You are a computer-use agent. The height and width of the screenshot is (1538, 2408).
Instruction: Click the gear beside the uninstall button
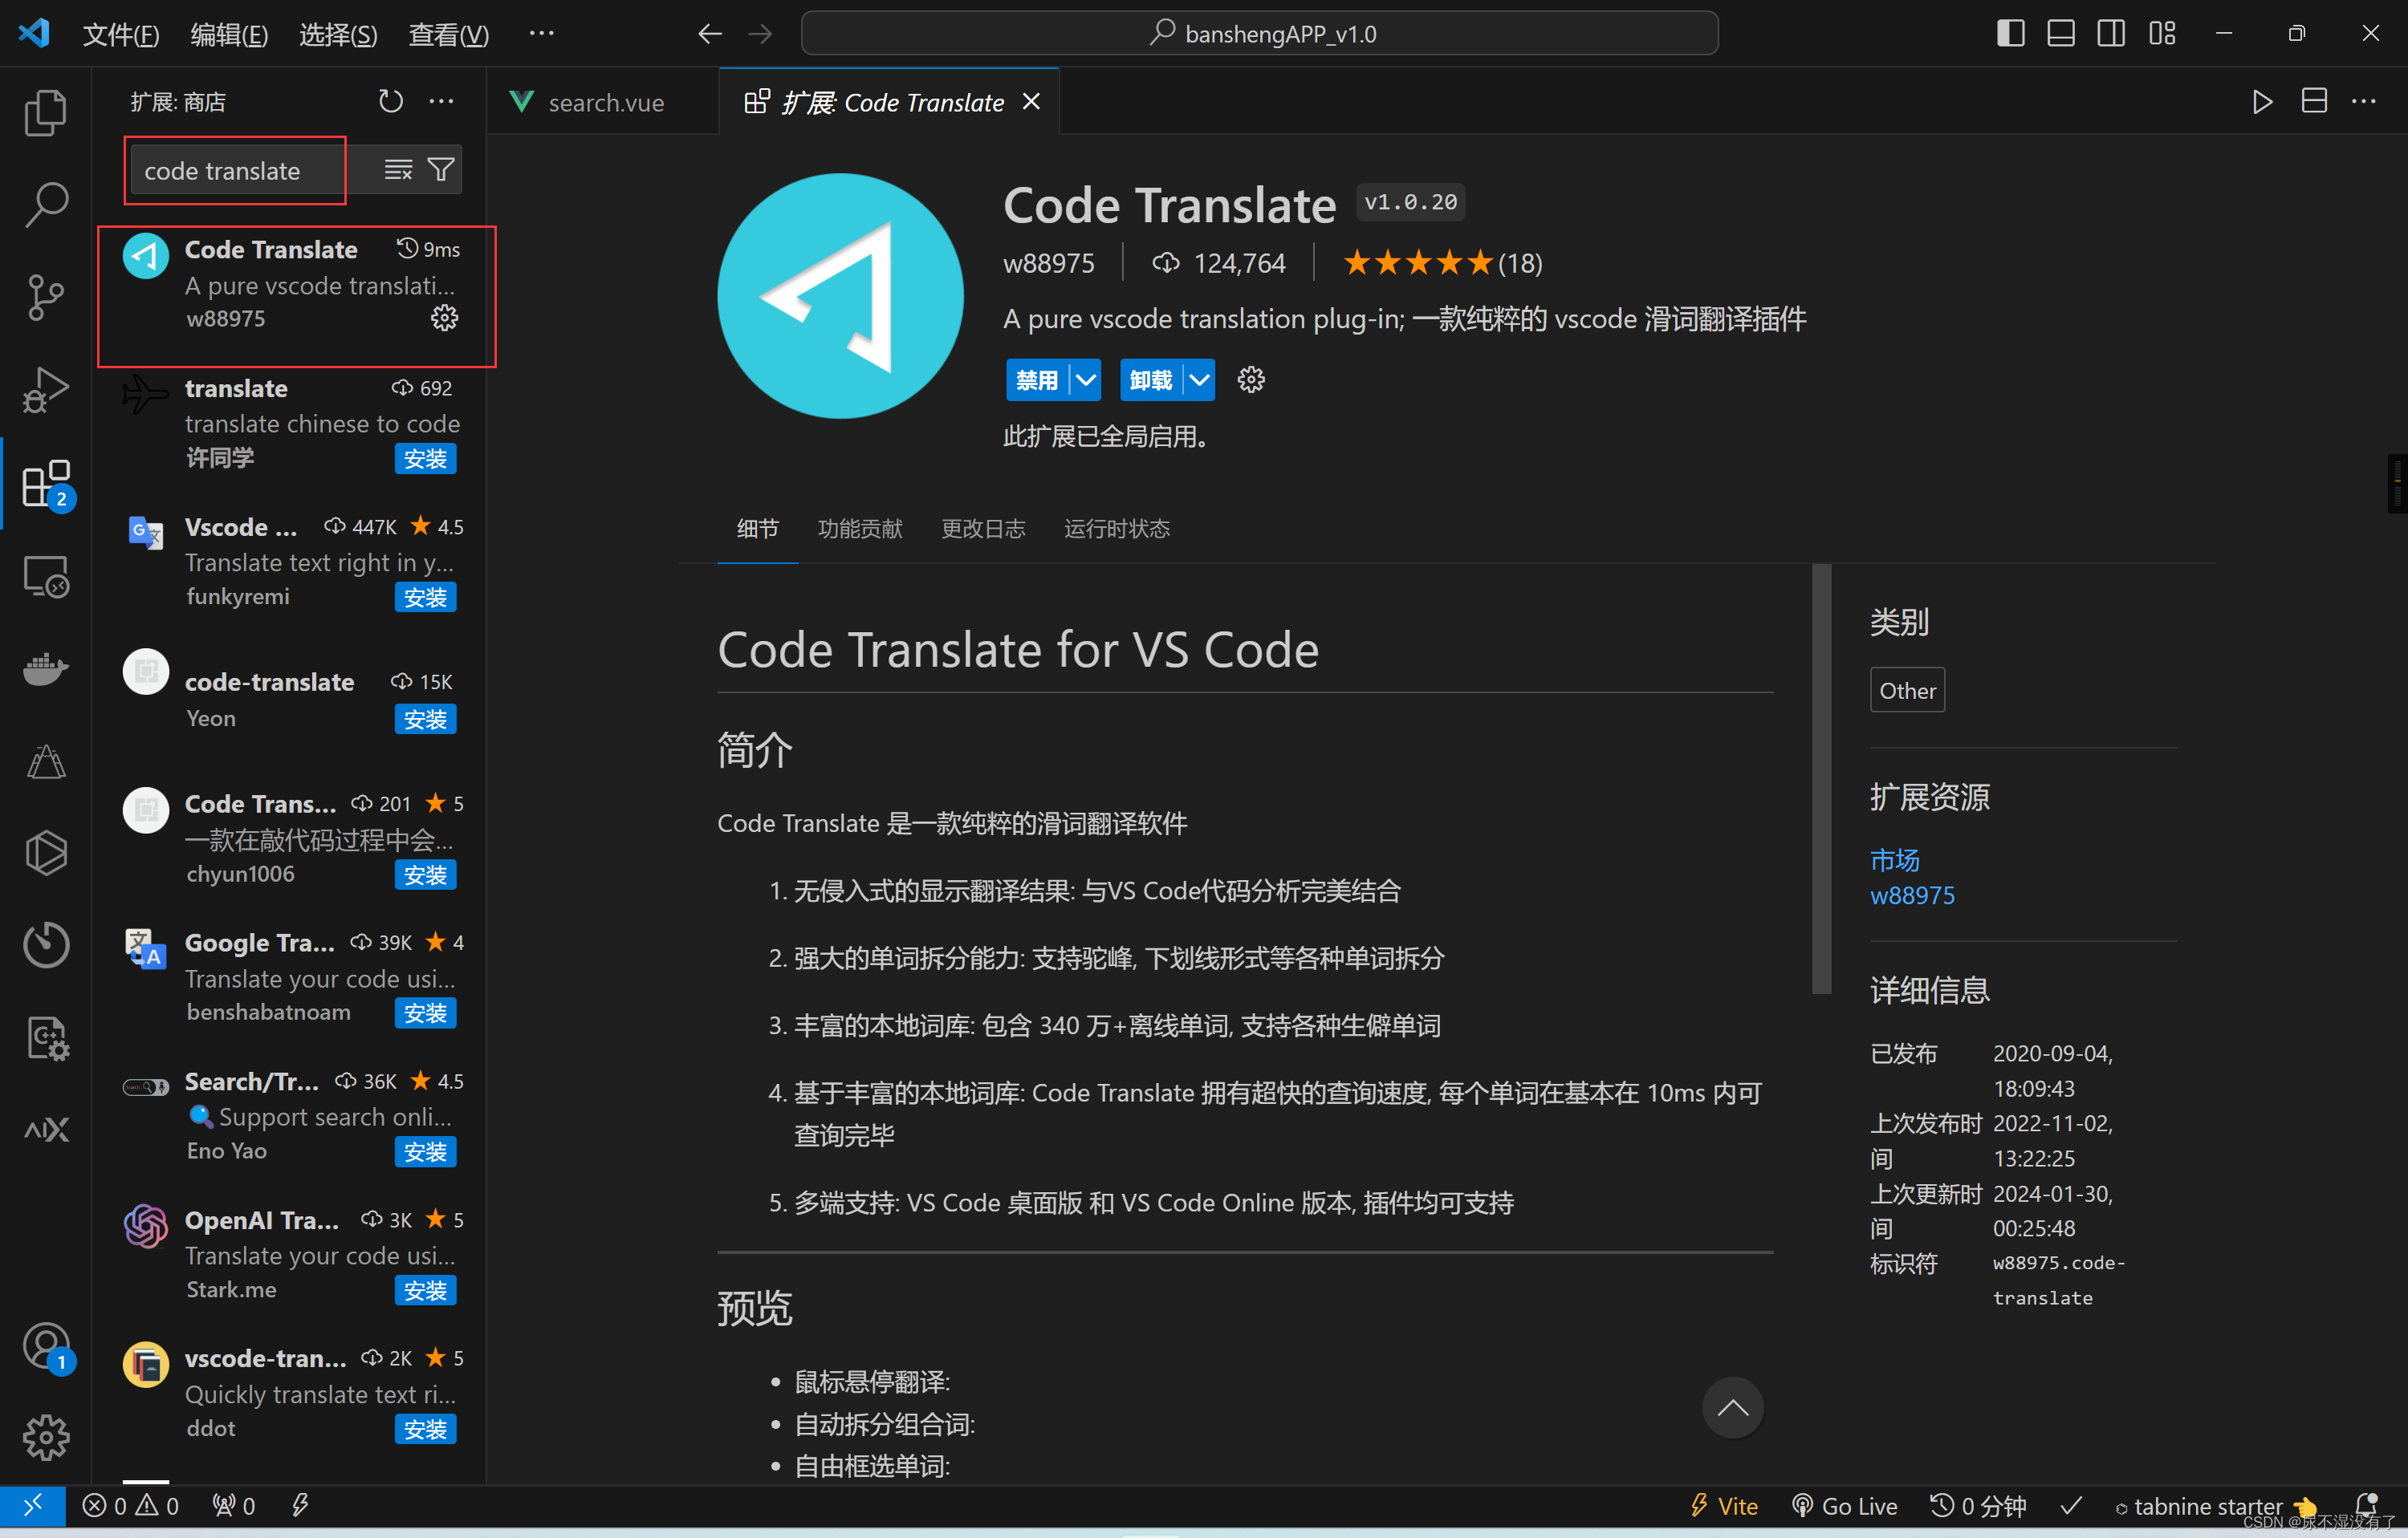click(x=1251, y=379)
